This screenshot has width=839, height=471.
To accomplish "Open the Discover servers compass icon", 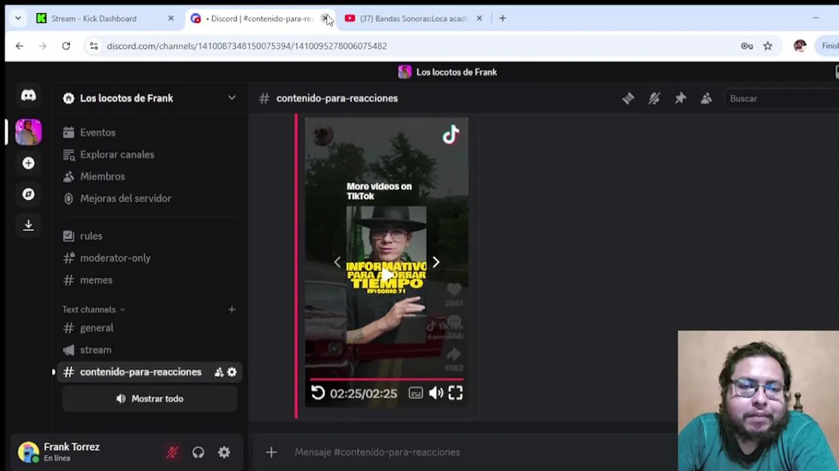I will [x=28, y=194].
